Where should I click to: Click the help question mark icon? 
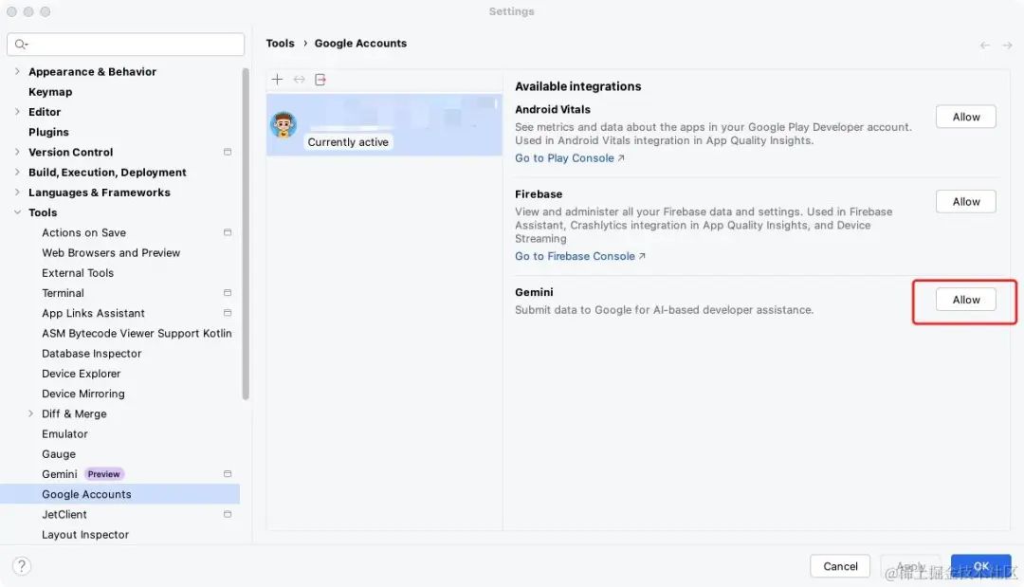pos(22,565)
